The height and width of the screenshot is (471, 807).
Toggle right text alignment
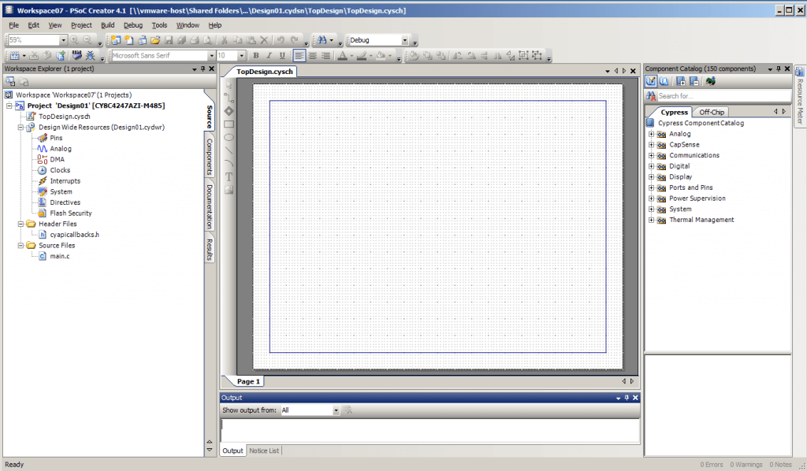point(325,56)
